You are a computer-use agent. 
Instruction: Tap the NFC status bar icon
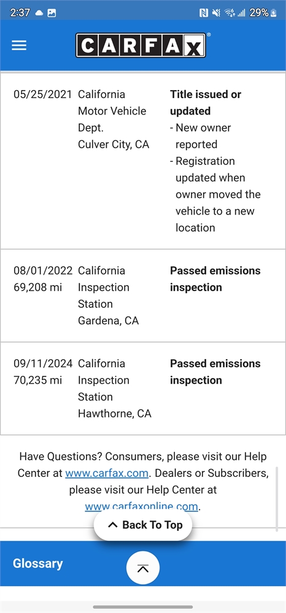pyautogui.click(x=203, y=13)
